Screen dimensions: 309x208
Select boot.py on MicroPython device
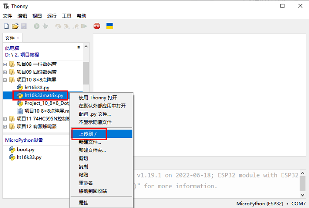pyautogui.click(x=25, y=149)
